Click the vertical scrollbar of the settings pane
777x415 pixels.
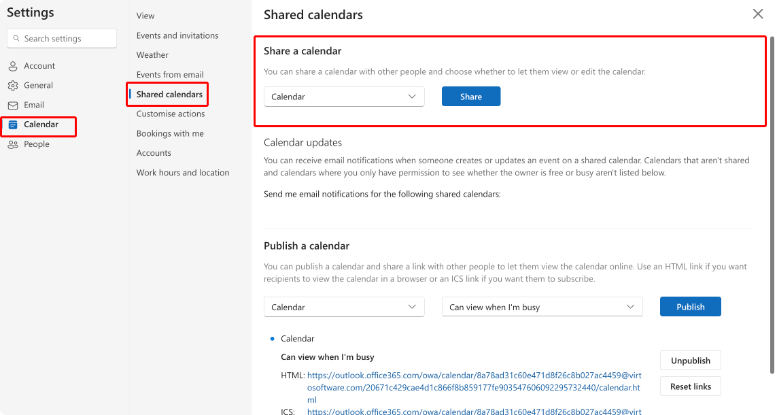pos(772,204)
